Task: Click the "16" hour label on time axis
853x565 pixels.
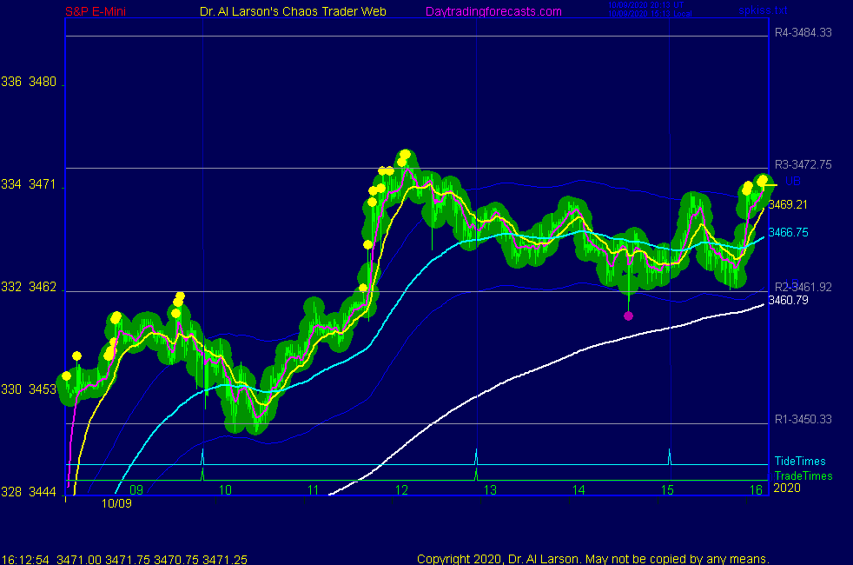Action: click(x=757, y=490)
